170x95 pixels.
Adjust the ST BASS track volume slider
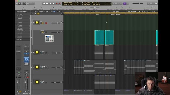[x=56, y=83]
